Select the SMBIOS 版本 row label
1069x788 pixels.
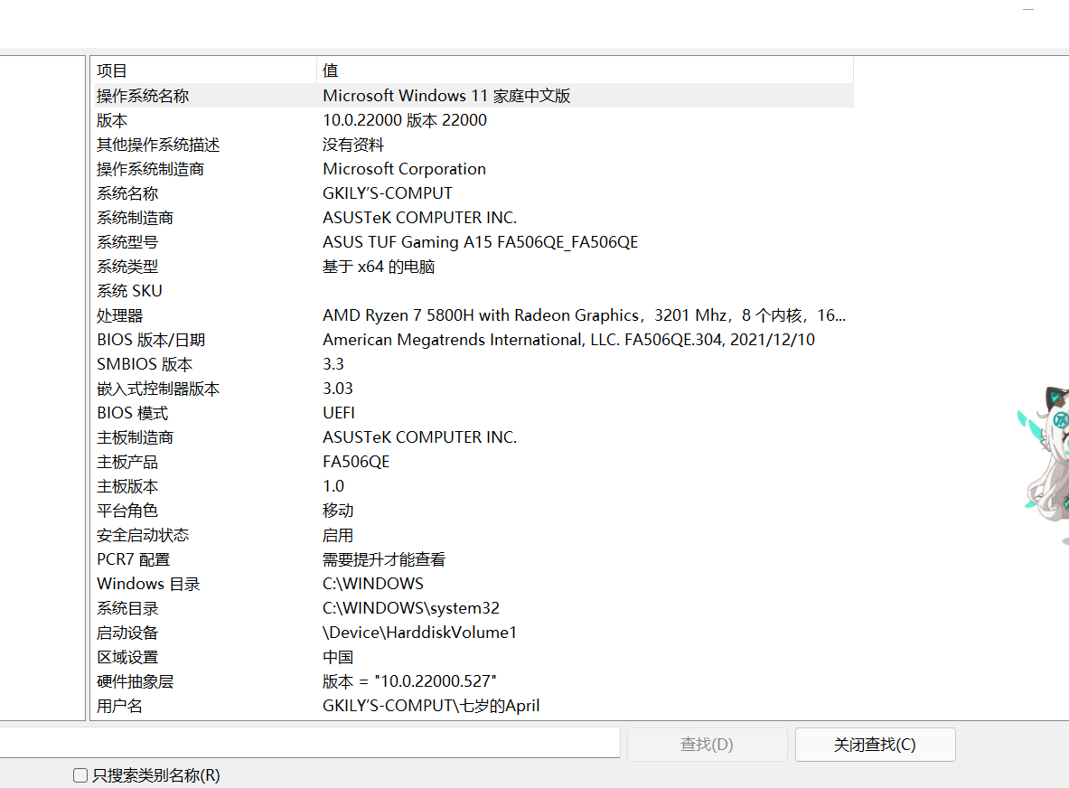point(145,364)
